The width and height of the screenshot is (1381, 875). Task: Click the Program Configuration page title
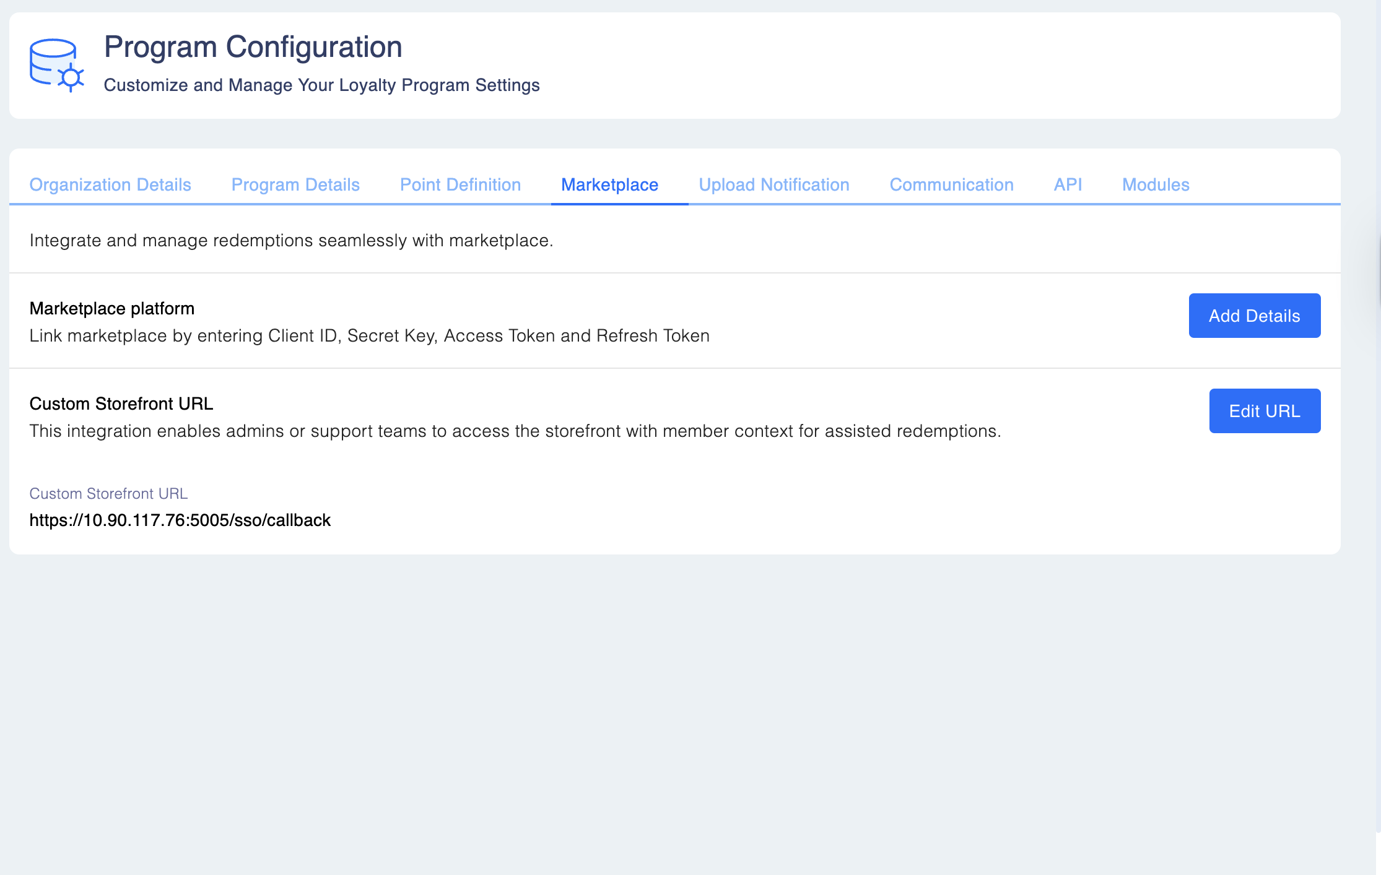pyautogui.click(x=253, y=47)
